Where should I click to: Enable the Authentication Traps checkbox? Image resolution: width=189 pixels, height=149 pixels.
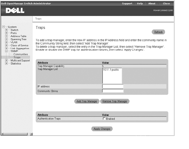click(x=104, y=119)
